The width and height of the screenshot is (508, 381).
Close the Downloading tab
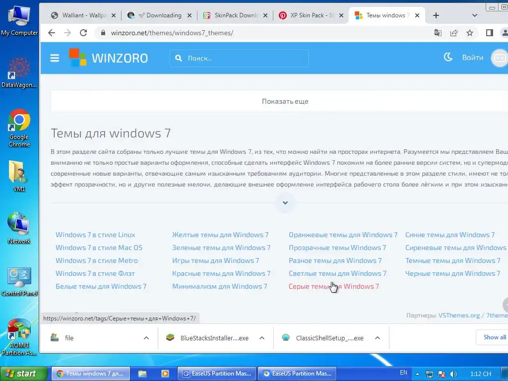click(x=190, y=15)
